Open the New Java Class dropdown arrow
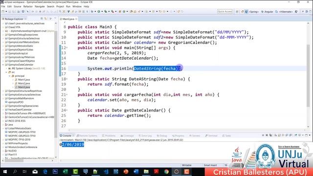 [x=127, y=12]
